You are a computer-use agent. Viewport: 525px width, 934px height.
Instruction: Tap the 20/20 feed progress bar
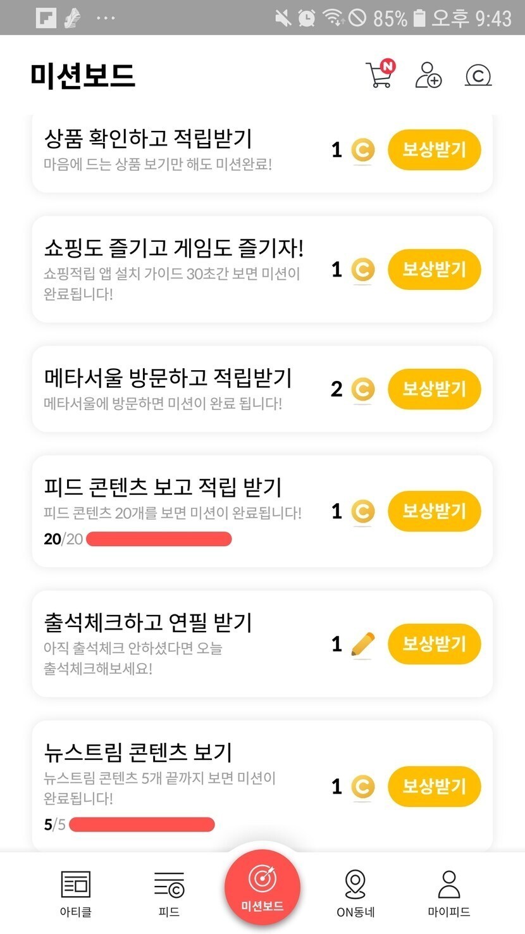[159, 539]
